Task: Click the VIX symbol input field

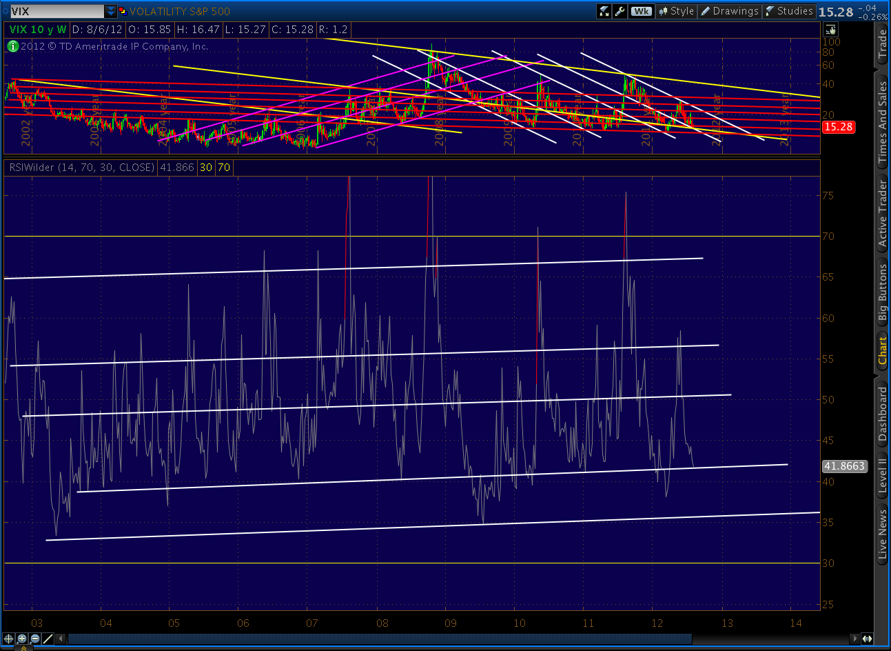Action: click(55, 11)
